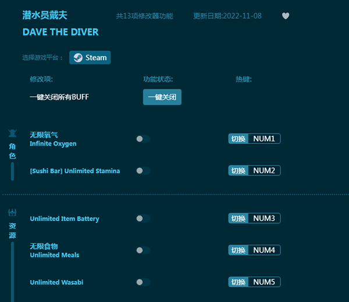This screenshot has width=349, height=302.
Task: Click the Unlimited Wasabi label
Action: tap(56, 282)
